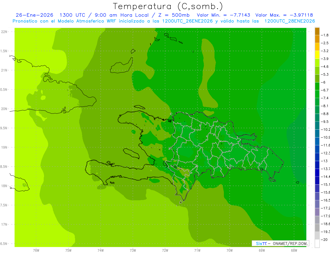This screenshot has width=330, height=254.
Task: Click the "68W" longitude axis label
Action: [x=294, y=250]
